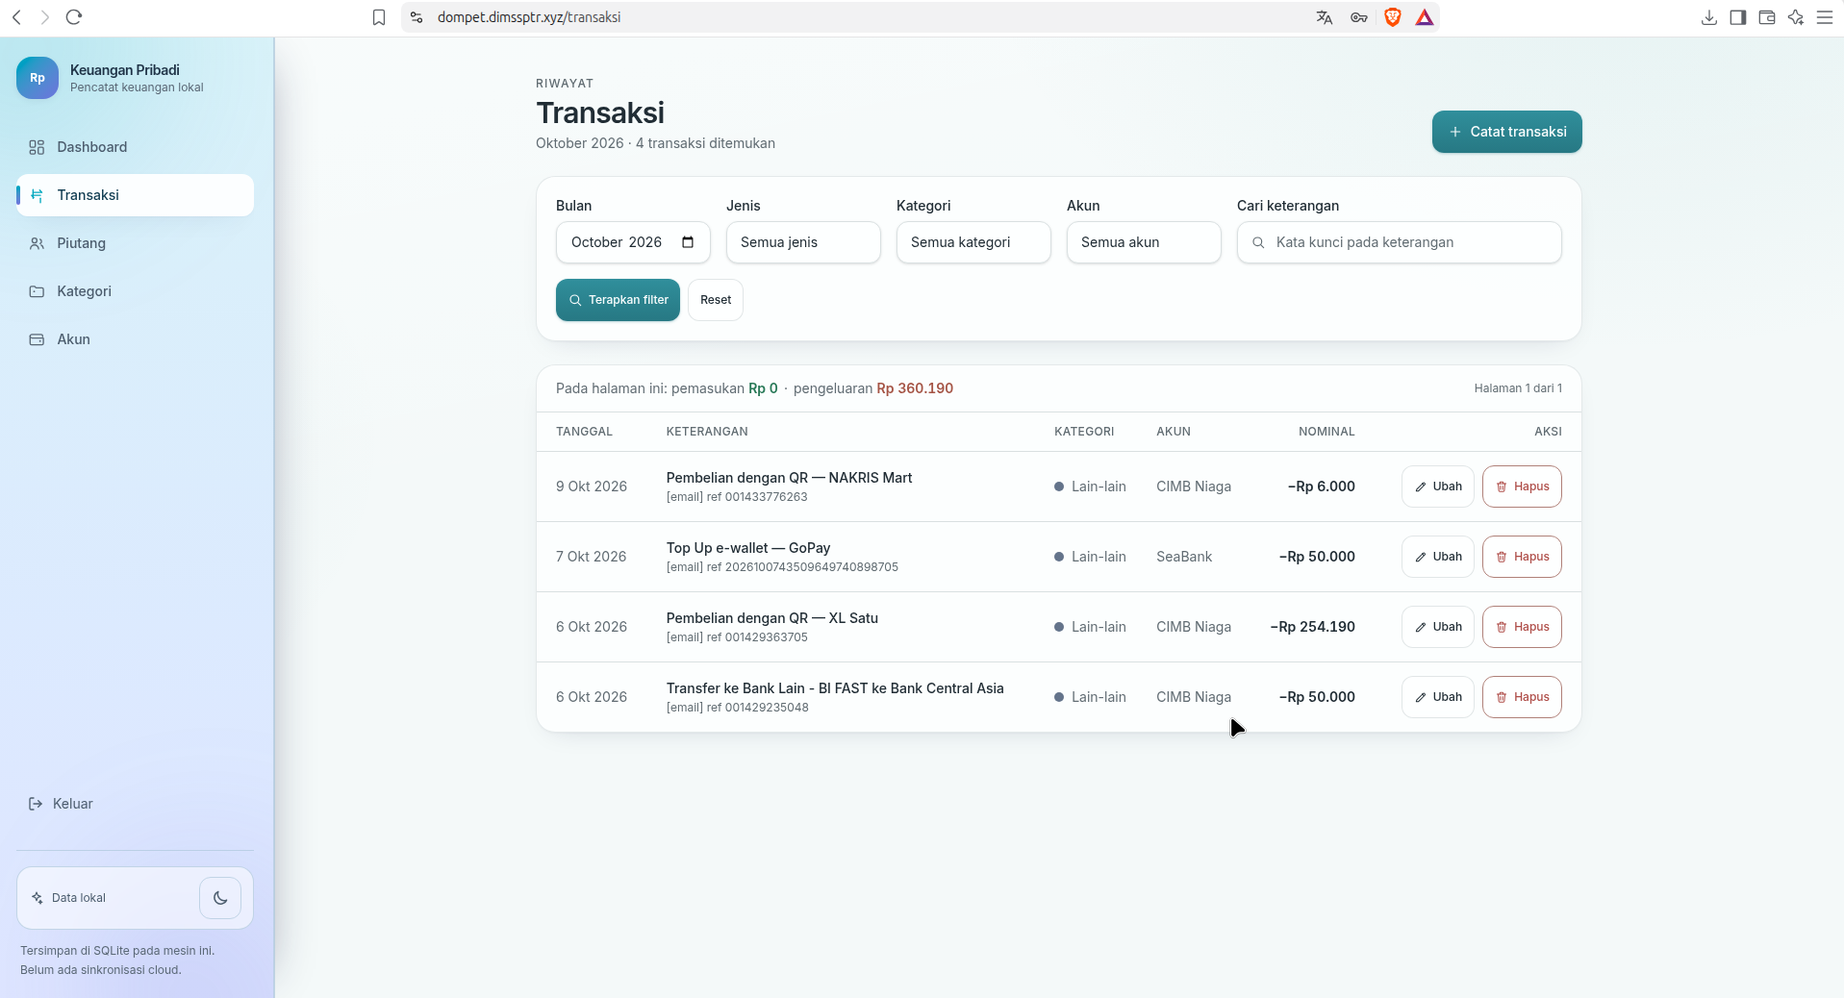Delete the NAKRIS Mart transaction with Hapus

point(1522,487)
